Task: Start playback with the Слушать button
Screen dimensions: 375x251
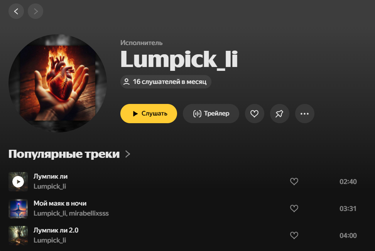Action: (x=149, y=114)
